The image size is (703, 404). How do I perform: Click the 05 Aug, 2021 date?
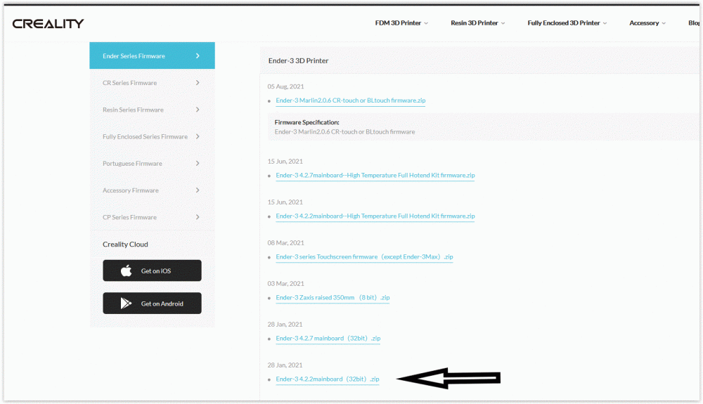pos(285,86)
